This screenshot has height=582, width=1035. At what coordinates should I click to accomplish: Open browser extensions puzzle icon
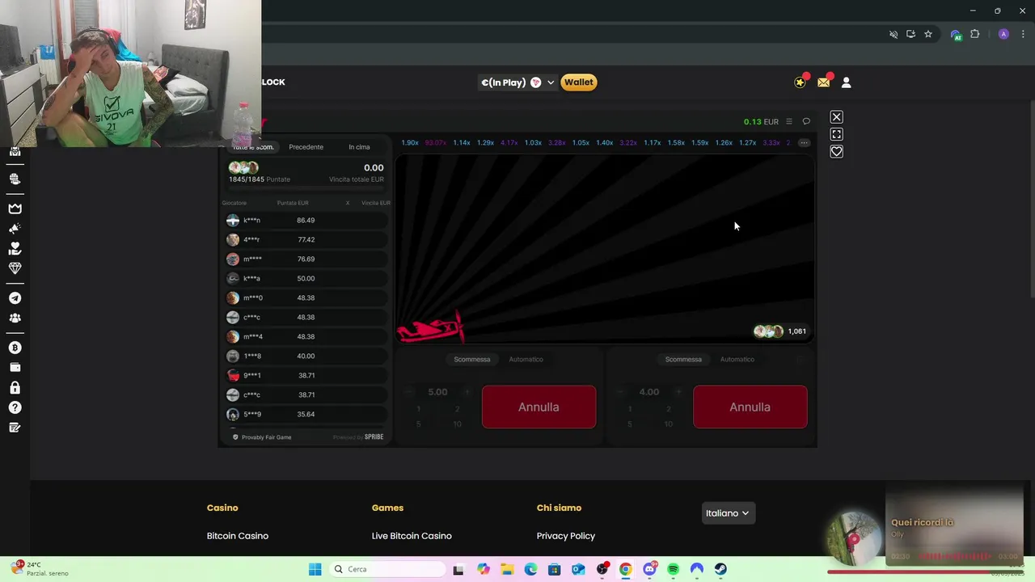pos(975,34)
